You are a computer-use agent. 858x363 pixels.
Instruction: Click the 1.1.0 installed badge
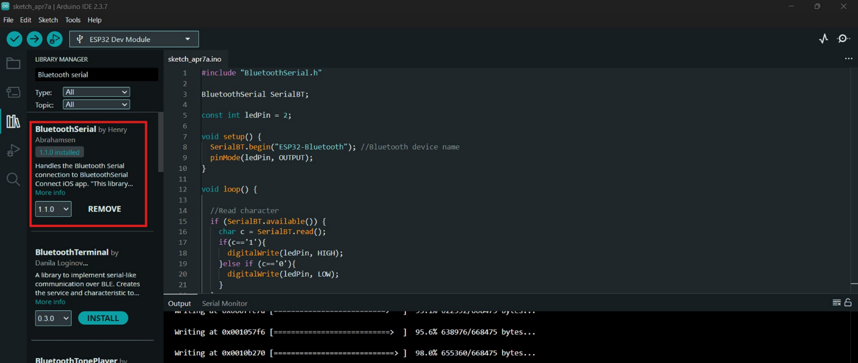(x=60, y=152)
